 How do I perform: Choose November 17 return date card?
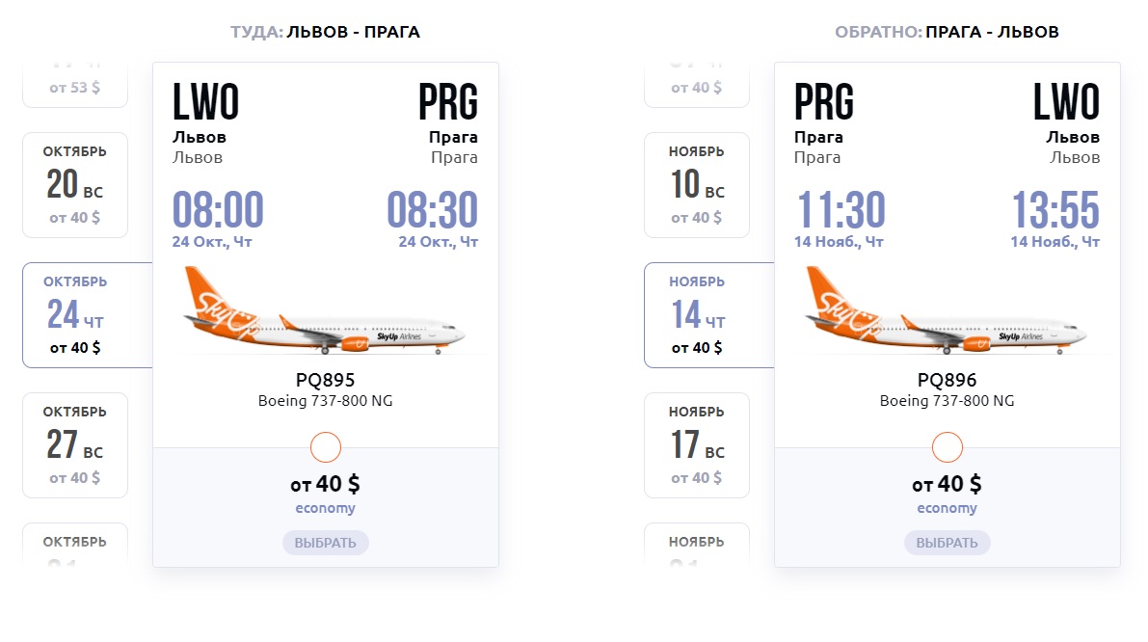pos(696,445)
